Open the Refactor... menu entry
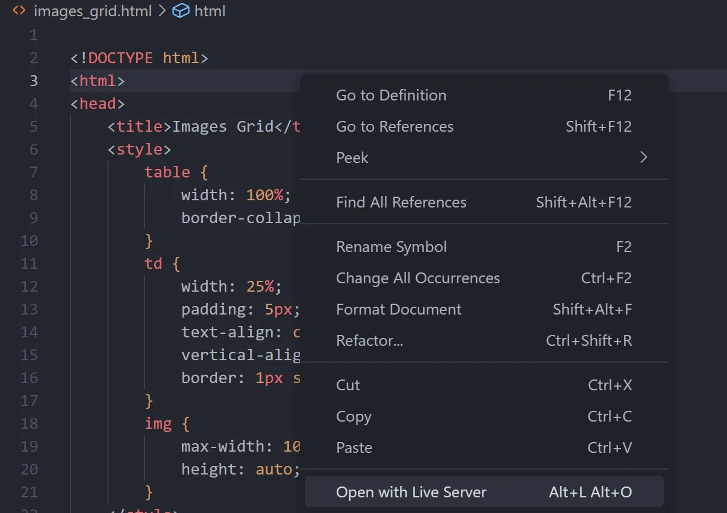 coord(370,340)
